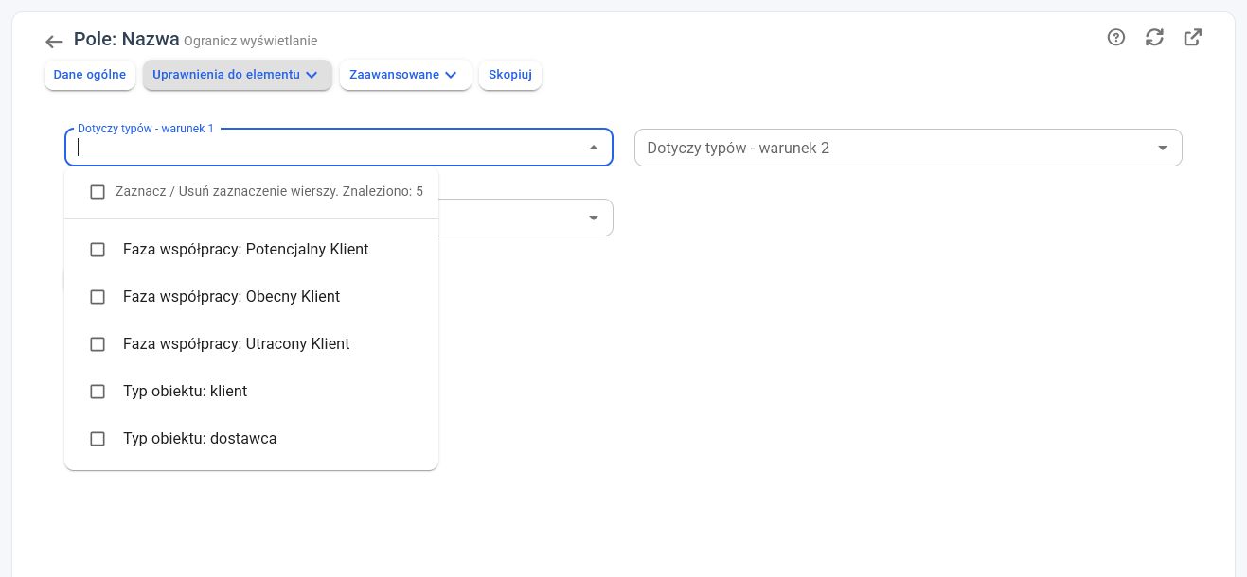This screenshot has height=577, width=1247.
Task: Open the Dotyczy typów - warunek 2 dropdown
Action: (908, 148)
